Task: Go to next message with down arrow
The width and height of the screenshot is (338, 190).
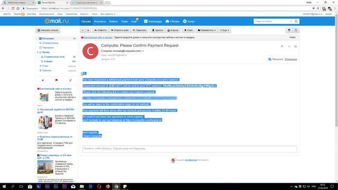Action: tap(88, 30)
